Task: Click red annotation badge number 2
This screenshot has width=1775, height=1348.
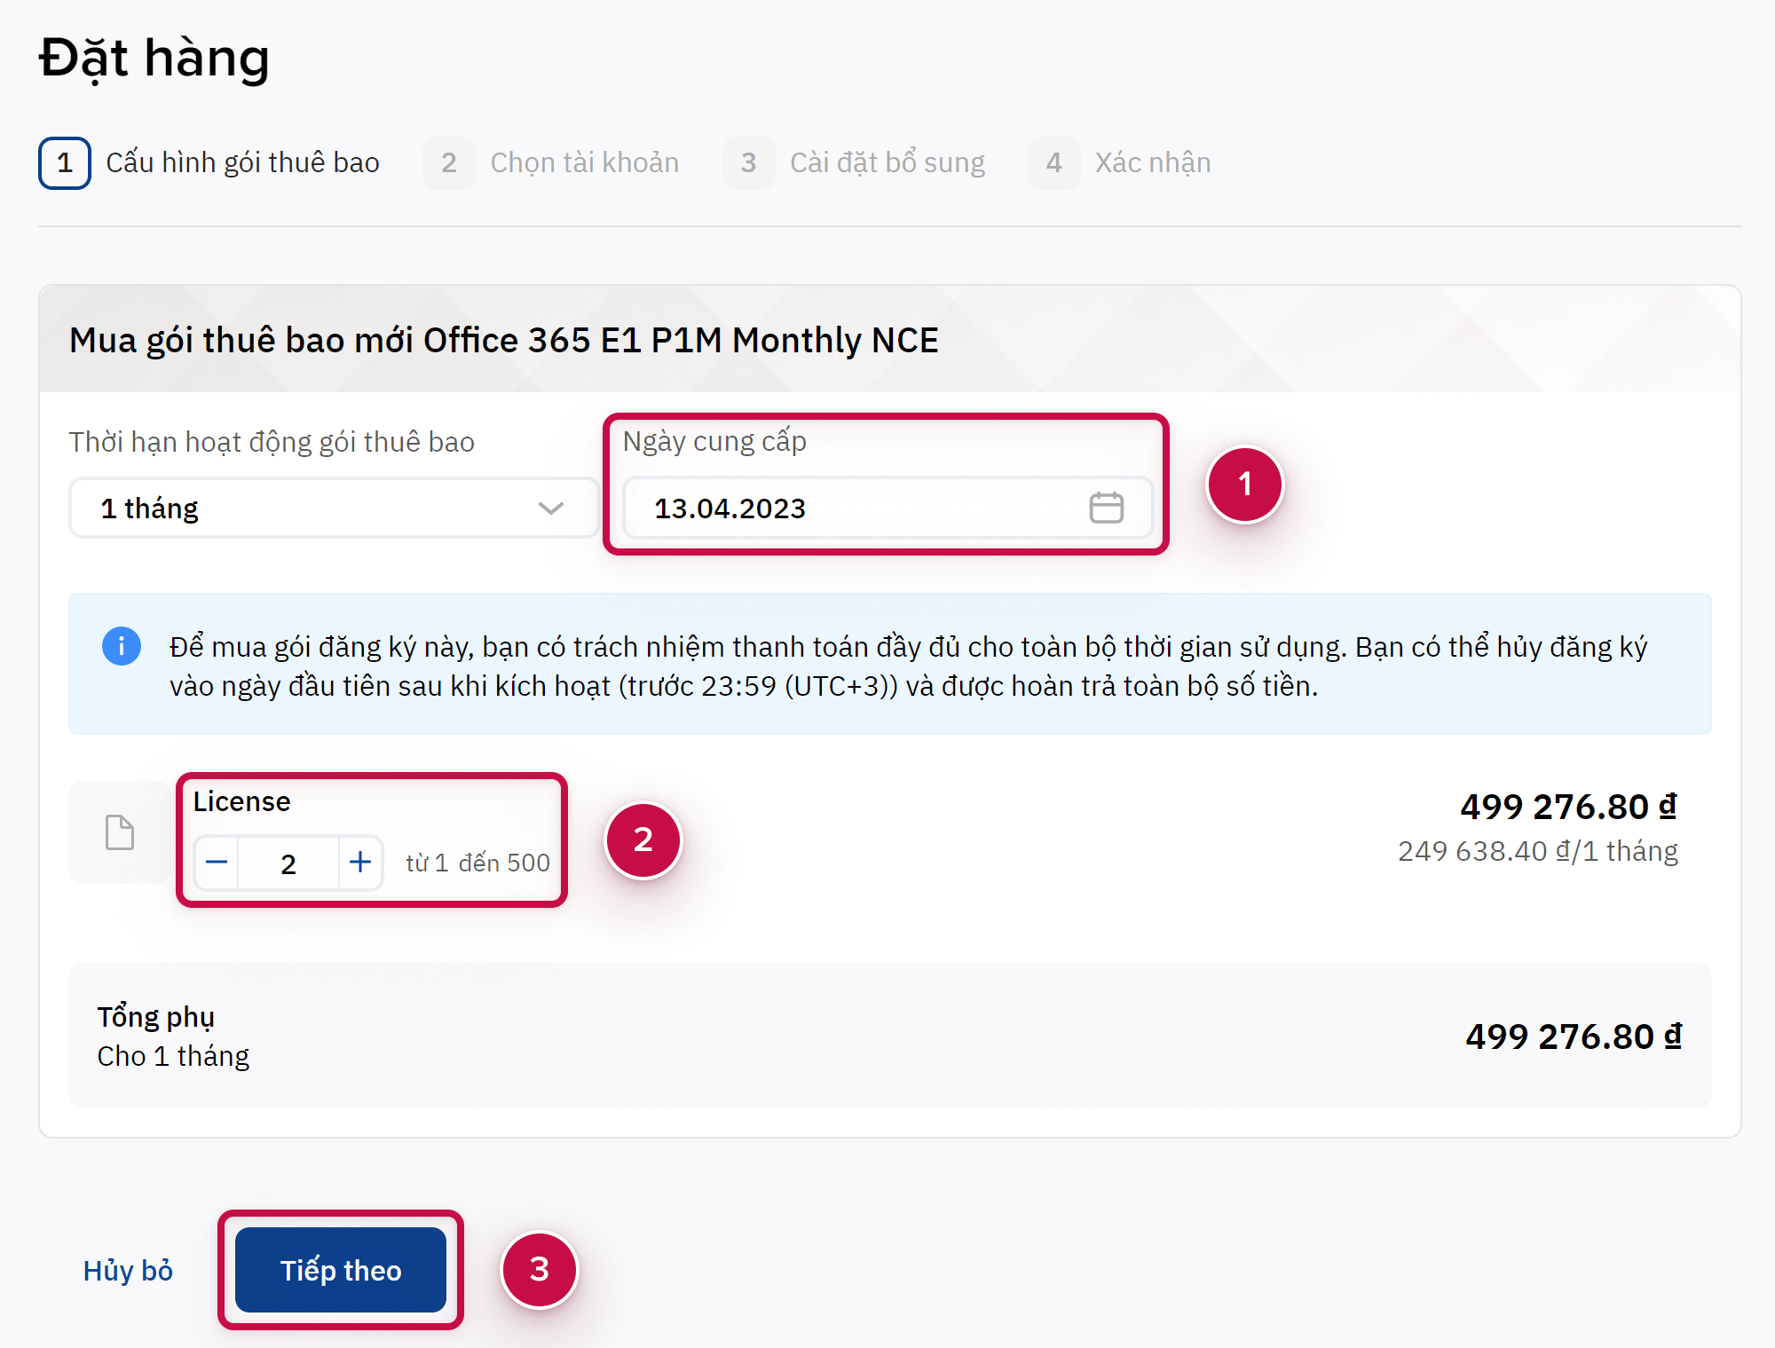Action: (643, 840)
